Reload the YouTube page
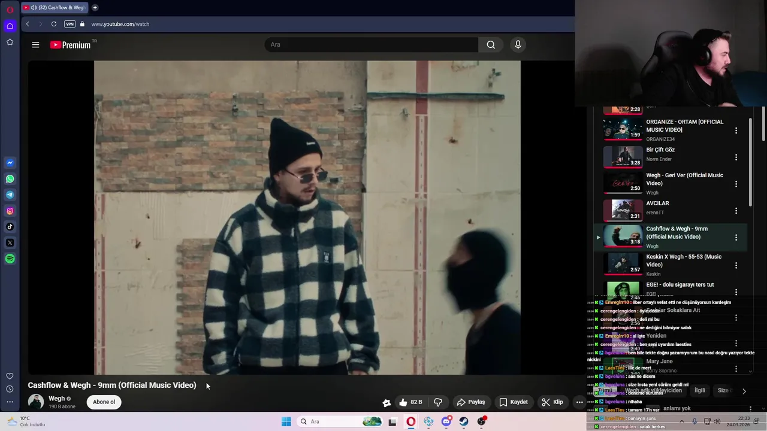Viewport: 767px width, 431px height. (x=54, y=24)
